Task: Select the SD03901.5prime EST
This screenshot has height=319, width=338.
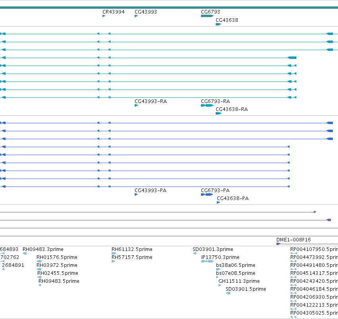Action: pos(228,293)
